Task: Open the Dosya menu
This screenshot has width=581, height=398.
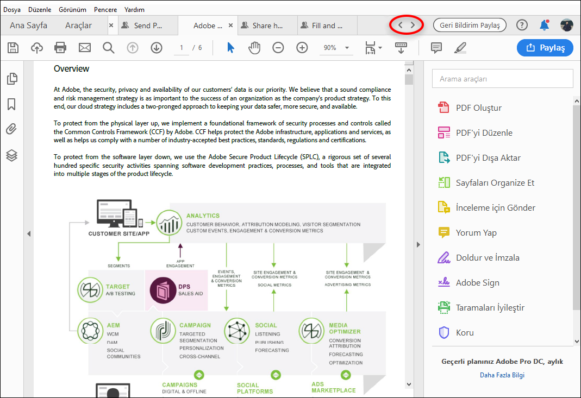Action: pos(12,10)
